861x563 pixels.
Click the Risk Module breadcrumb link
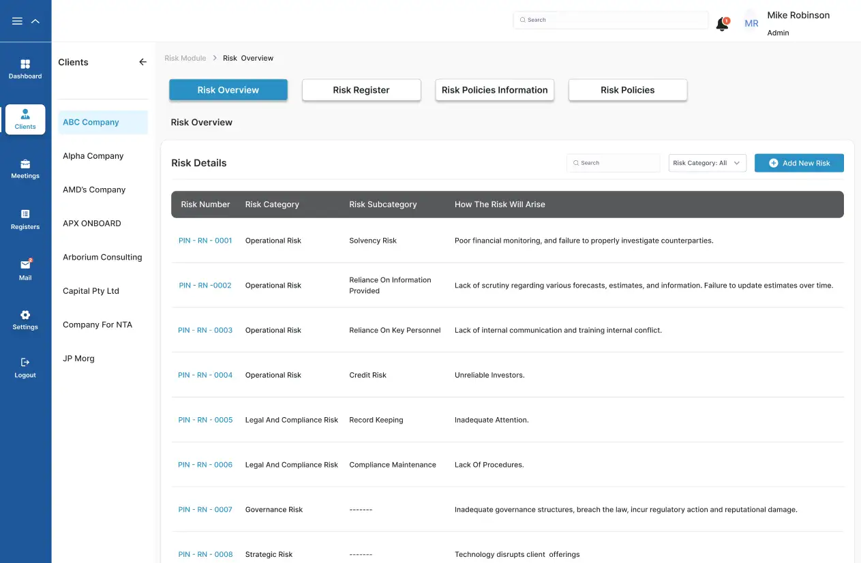point(185,59)
